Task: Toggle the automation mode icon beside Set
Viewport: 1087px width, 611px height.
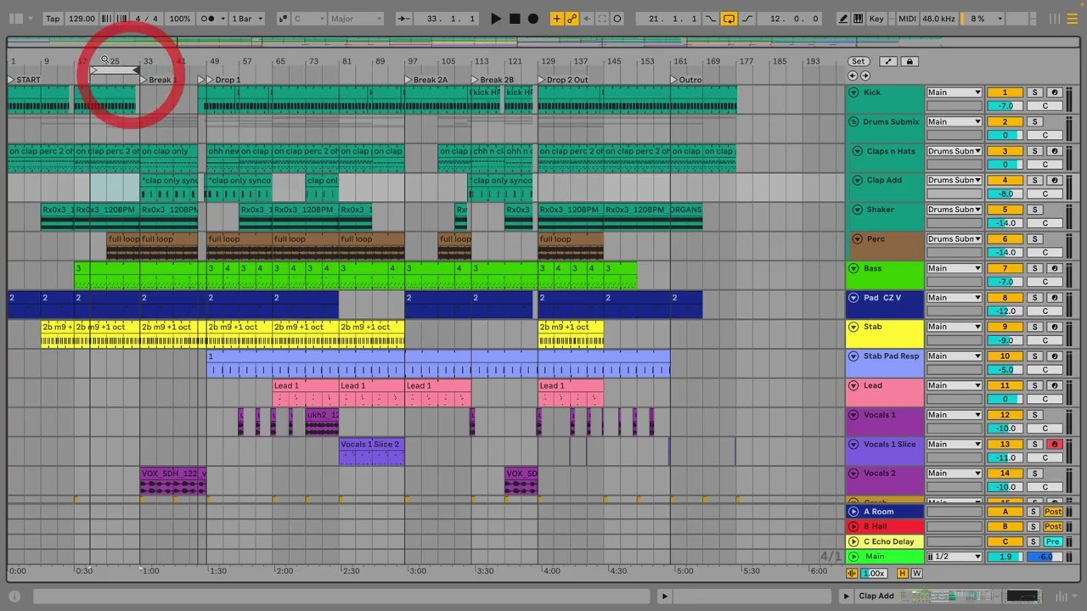Action: (888, 61)
